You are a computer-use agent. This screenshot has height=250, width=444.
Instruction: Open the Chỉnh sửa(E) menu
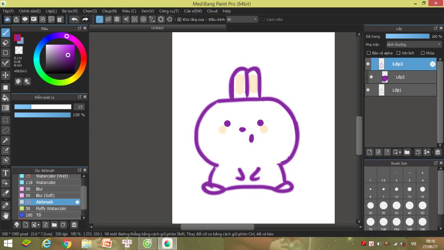[30, 11]
